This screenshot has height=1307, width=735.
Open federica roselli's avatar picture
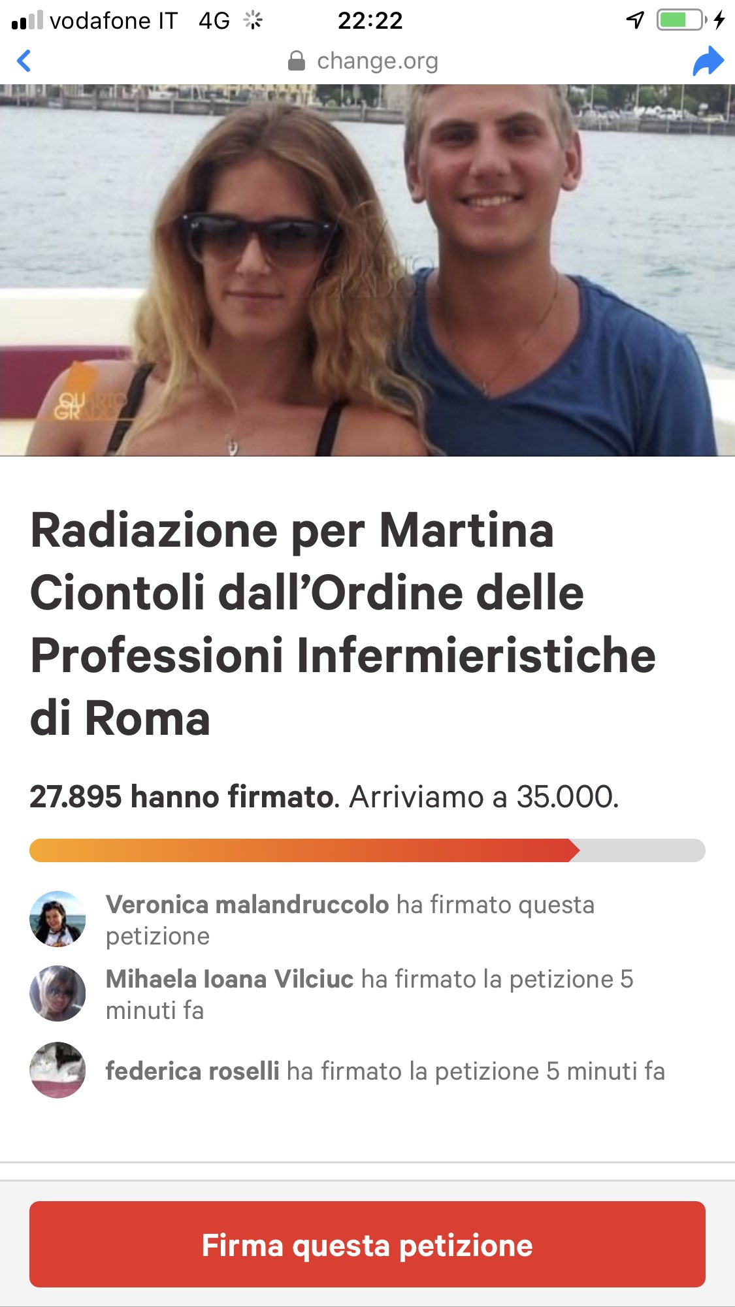point(57,1070)
